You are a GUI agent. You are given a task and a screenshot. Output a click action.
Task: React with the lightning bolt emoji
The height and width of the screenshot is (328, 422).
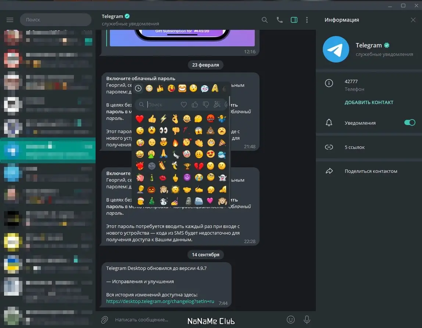[x=163, y=119]
